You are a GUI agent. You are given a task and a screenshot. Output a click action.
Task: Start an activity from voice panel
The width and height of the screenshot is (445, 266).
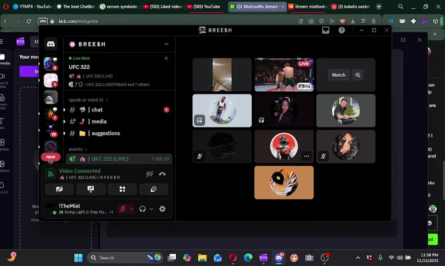122,189
